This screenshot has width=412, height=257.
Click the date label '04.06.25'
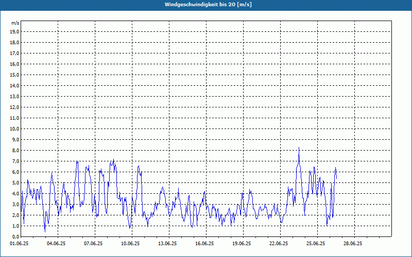56,244
